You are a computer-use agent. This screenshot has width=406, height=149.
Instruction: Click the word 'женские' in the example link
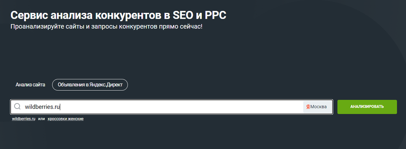75,119
